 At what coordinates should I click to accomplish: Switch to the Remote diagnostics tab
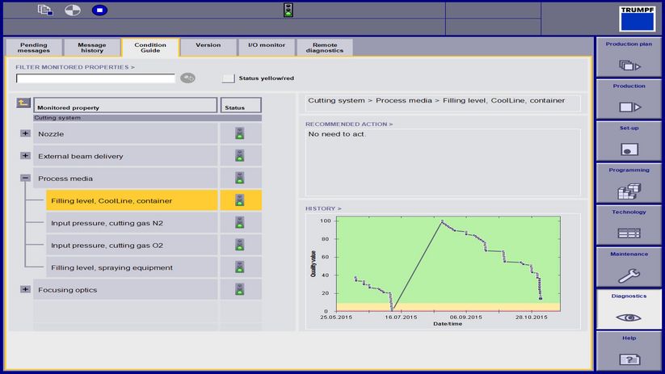[x=325, y=48]
